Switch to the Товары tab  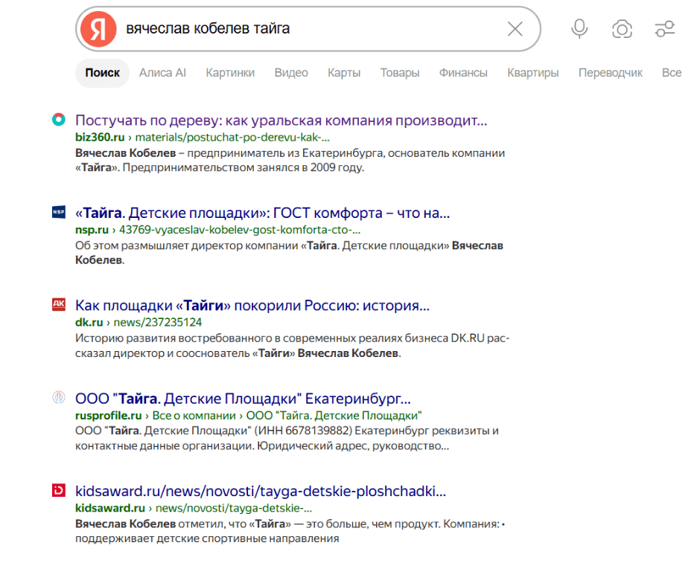pos(400,72)
